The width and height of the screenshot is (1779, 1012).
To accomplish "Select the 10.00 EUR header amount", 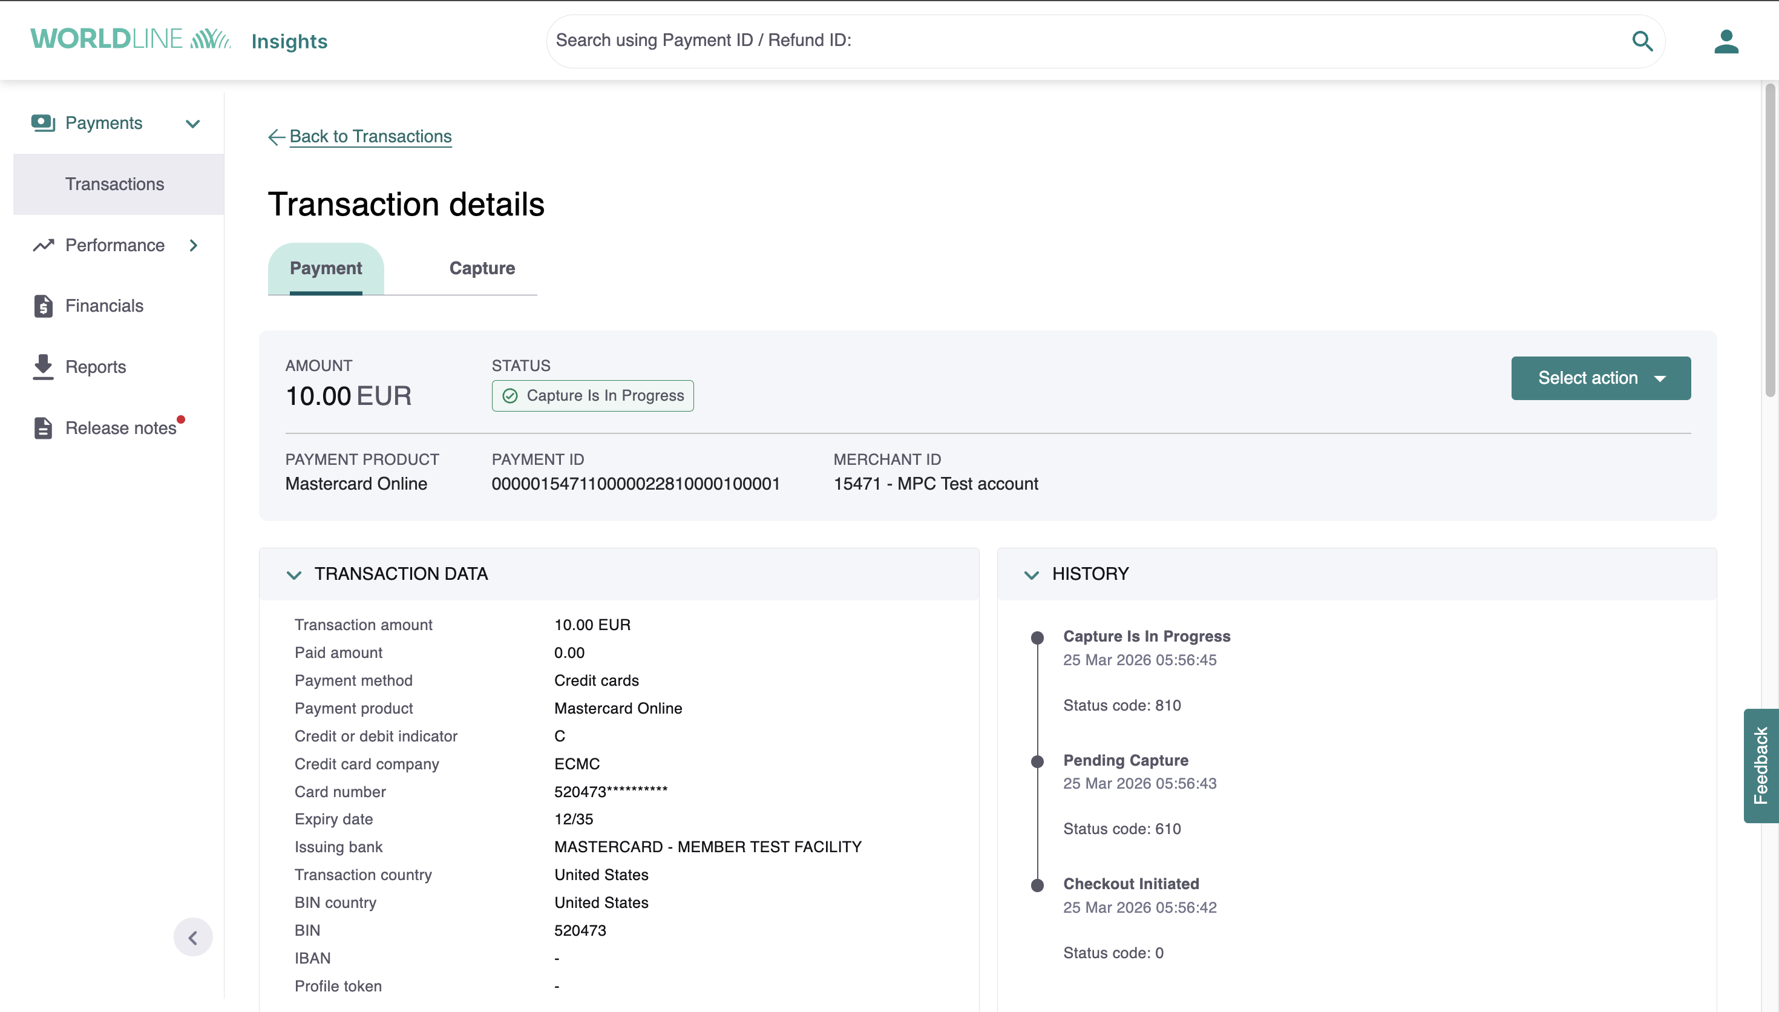I will point(349,396).
